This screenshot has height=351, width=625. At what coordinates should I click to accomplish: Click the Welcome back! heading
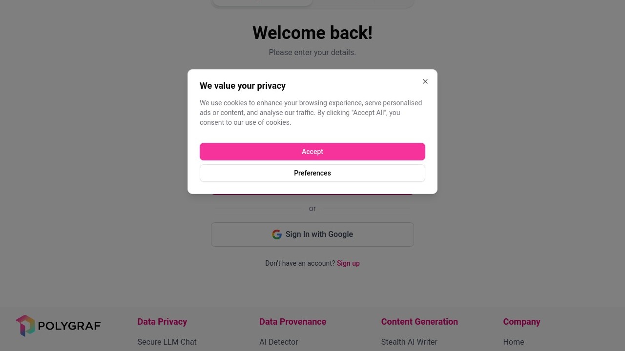click(x=312, y=33)
